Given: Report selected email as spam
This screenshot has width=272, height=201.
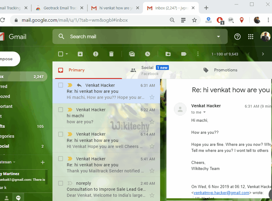Looking at the screenshot, I should tap(96, 54).
